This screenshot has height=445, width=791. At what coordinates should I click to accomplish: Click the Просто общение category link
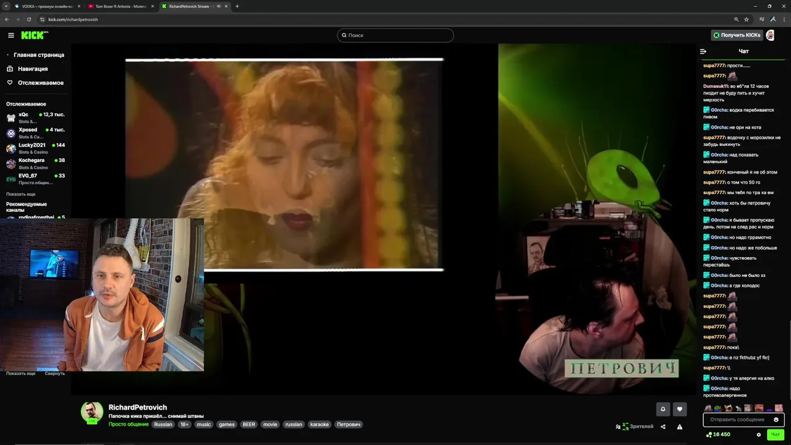[x=129, y=425]
